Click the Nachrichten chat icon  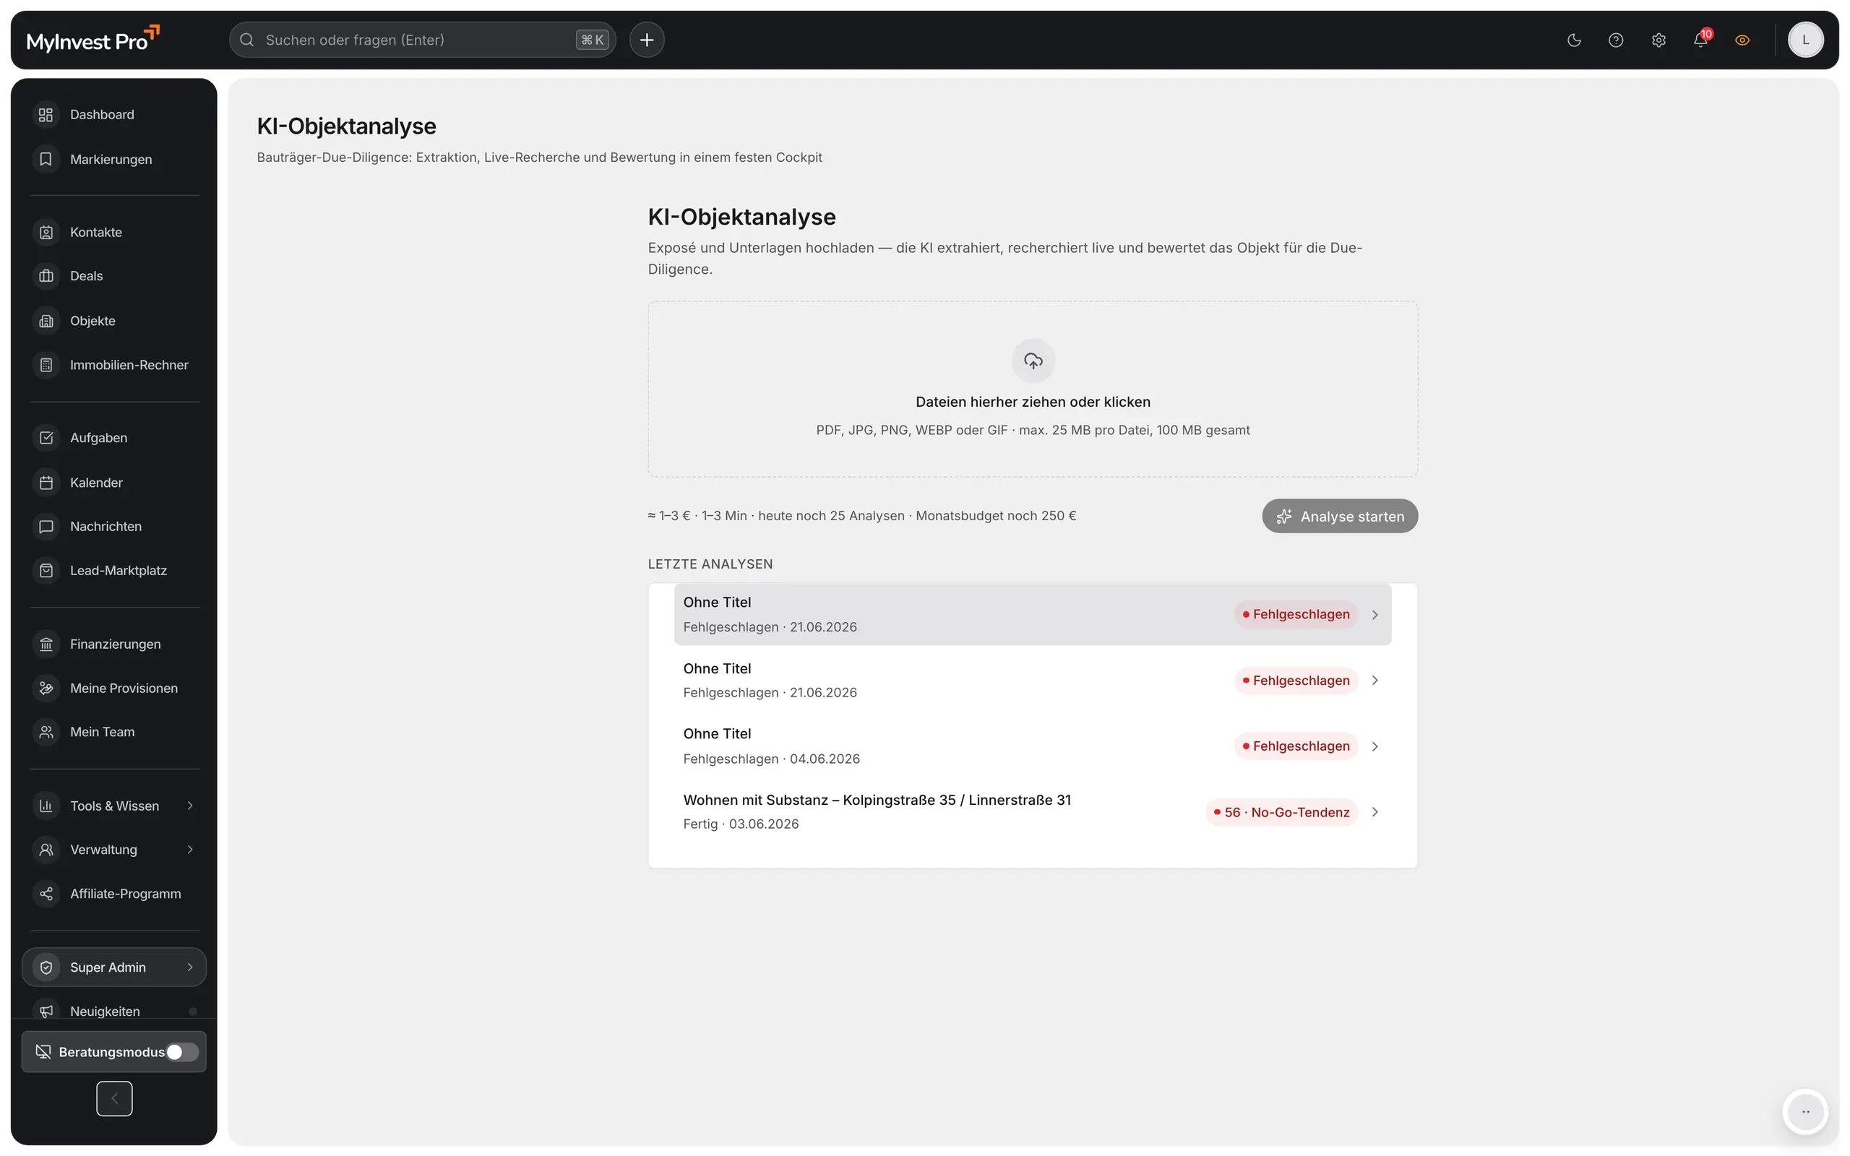tap(46, 527)
